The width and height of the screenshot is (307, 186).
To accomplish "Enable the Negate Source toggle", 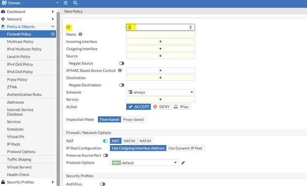I will 122,64.
